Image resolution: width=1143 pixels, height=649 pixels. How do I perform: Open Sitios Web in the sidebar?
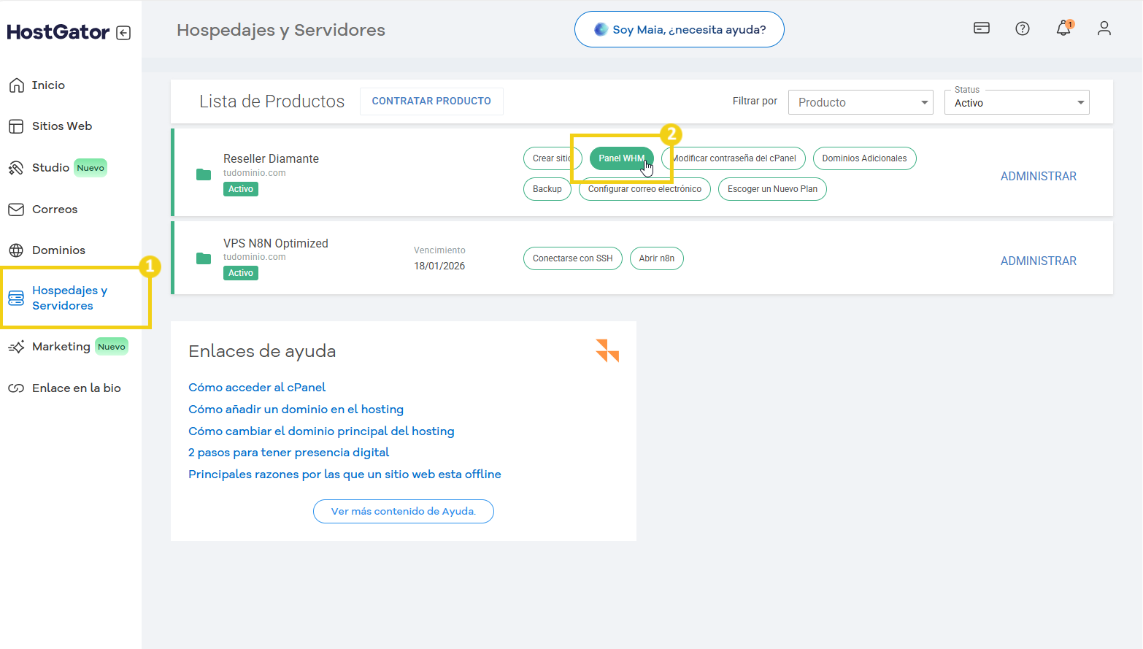[62, 126]
